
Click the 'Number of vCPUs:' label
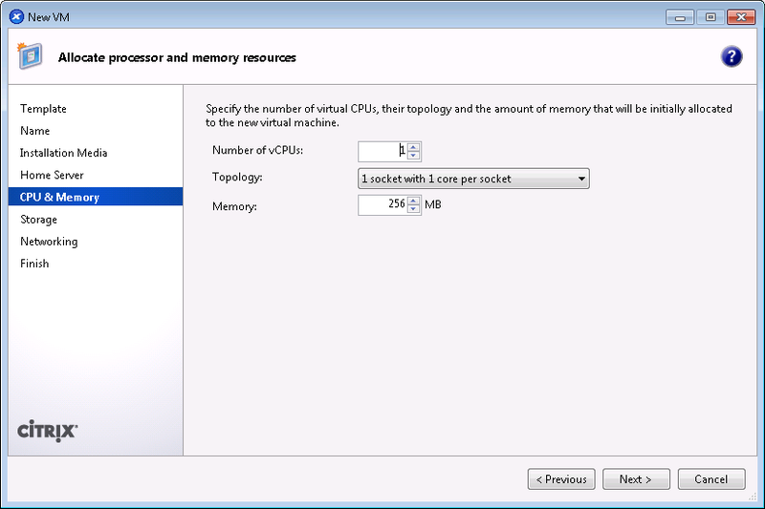257,151
